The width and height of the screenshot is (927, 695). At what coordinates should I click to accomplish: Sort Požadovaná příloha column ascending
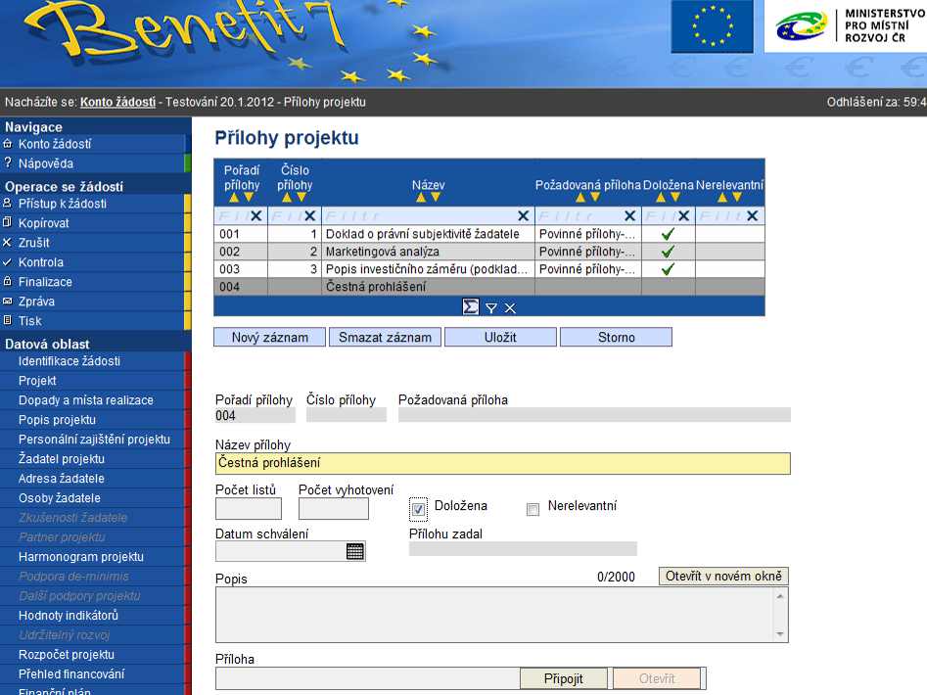point(580,198)
